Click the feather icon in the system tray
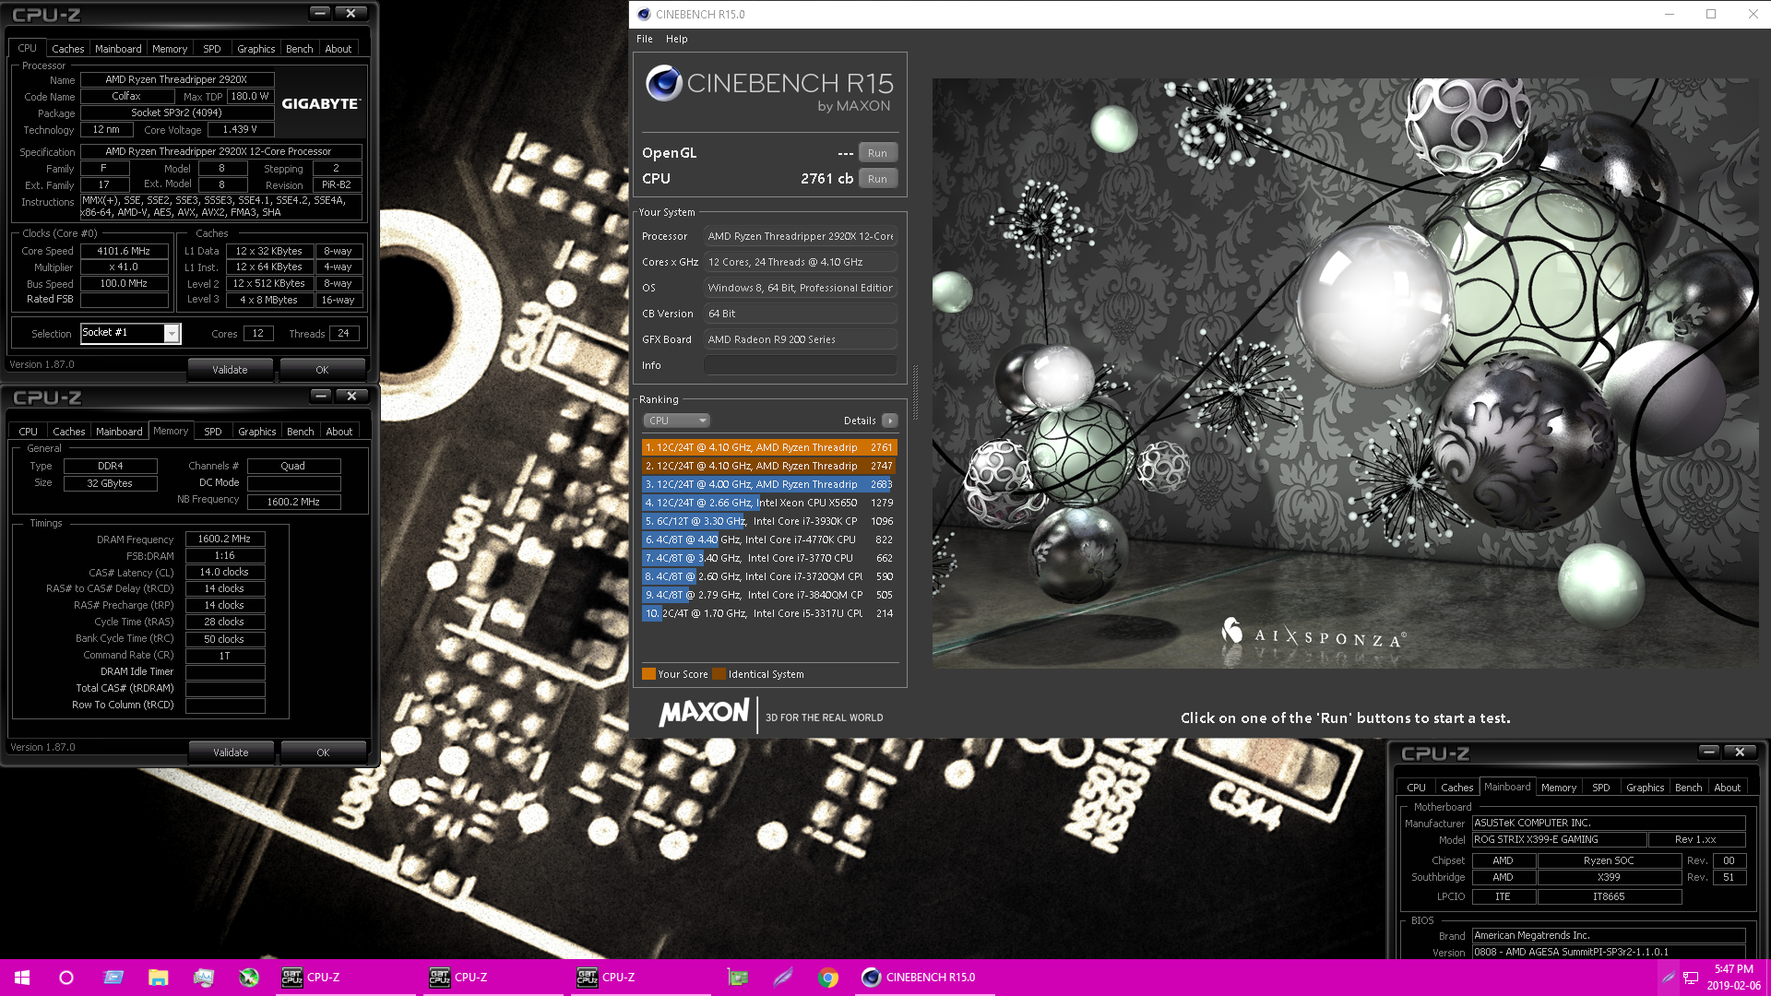Screen dimensions: 1771x996 click(1668, 978)
